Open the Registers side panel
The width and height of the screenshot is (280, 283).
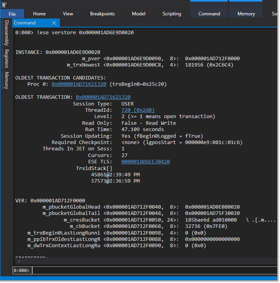point(7,59)
